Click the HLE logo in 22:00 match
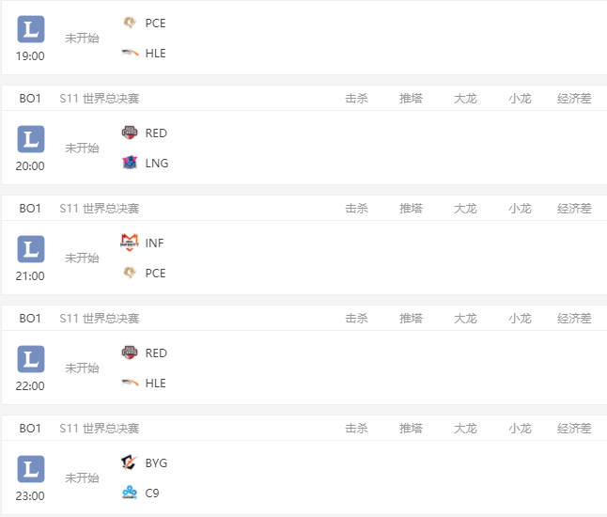The image size is (607, 517). coord(130,383)
